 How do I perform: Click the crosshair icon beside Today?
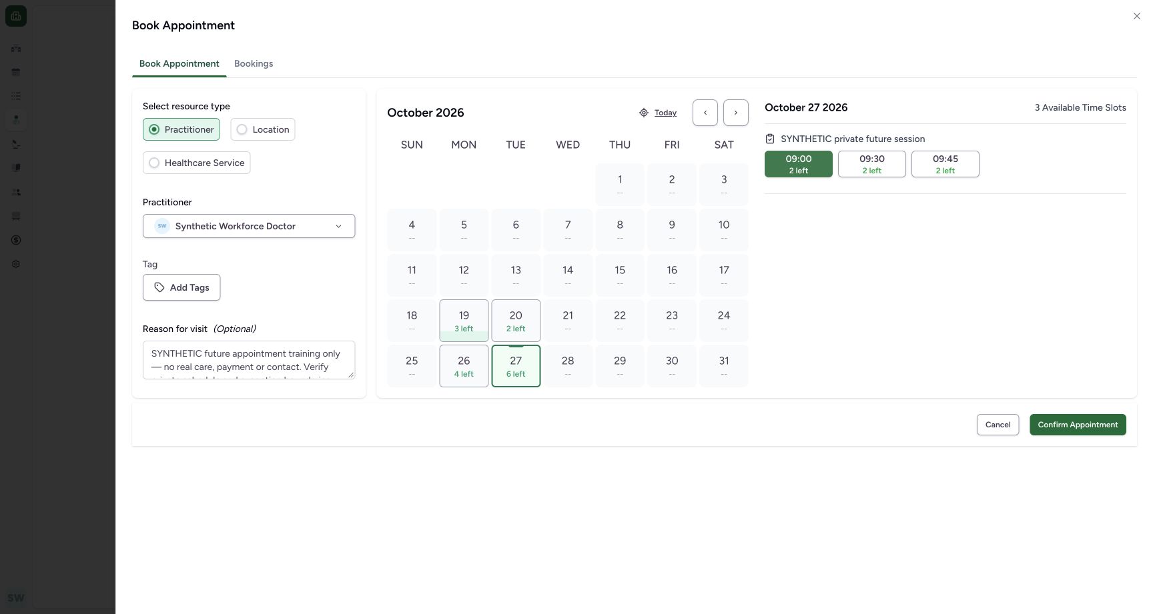click(644, 113)
